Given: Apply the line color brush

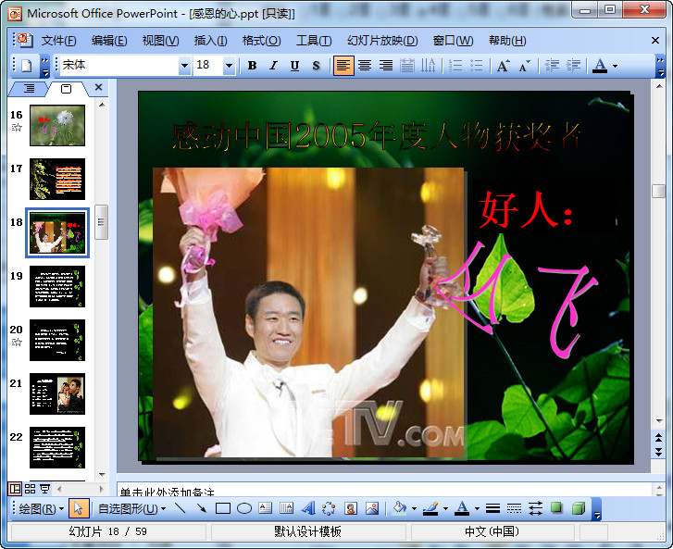Looking at the screenshot, I should [430, 508].
